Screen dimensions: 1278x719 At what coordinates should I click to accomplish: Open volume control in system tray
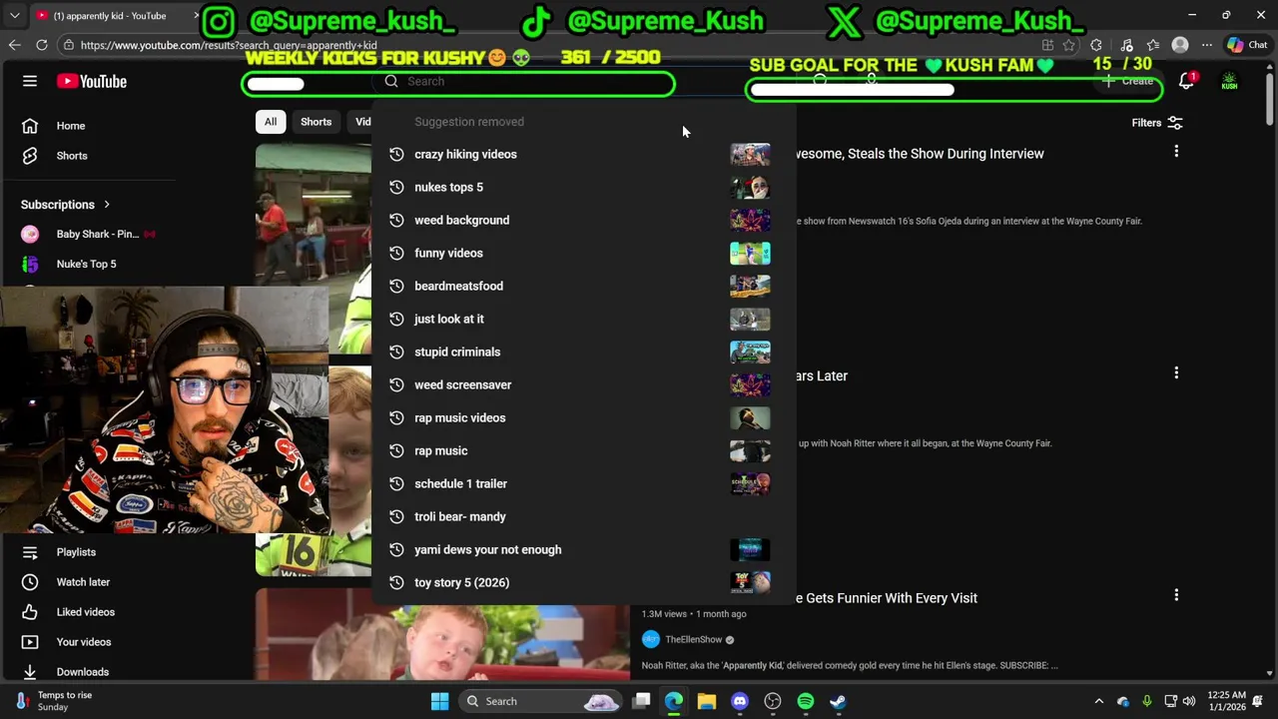click(1191, 701)
